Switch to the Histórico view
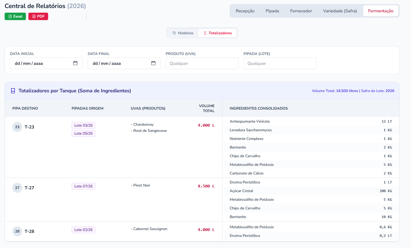 coord(183,33)
